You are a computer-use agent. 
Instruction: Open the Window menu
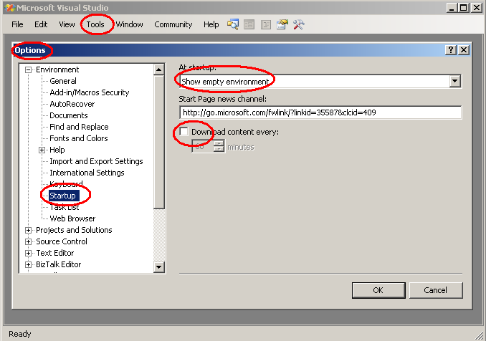[130, 24]
